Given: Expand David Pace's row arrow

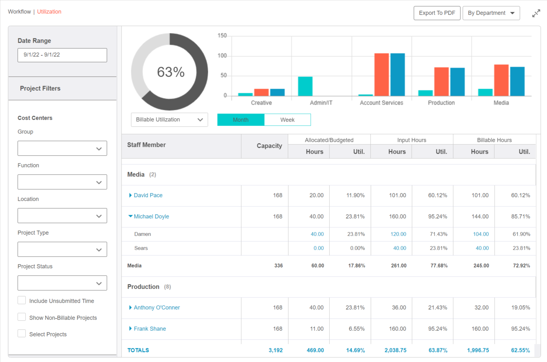Looking at the screenshot, I should (x=130, y=195).
